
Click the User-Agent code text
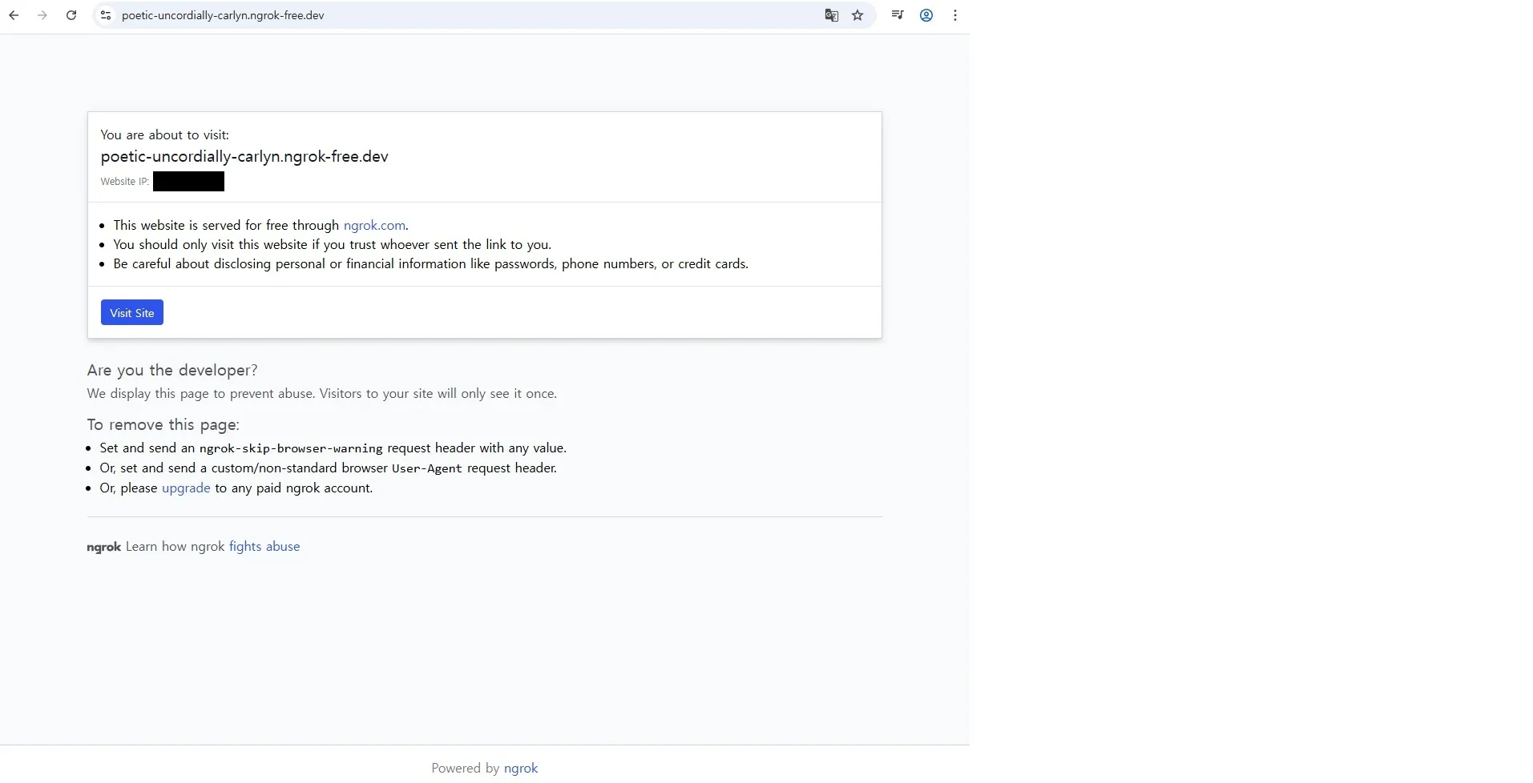click(427, 468)
